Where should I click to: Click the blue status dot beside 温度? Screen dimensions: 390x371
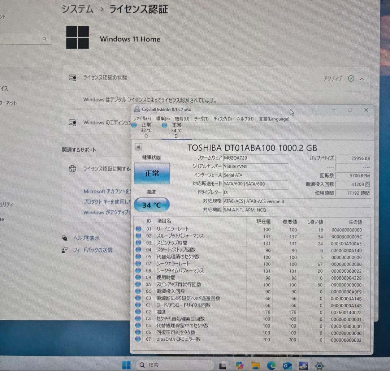(x=138, y=312)
